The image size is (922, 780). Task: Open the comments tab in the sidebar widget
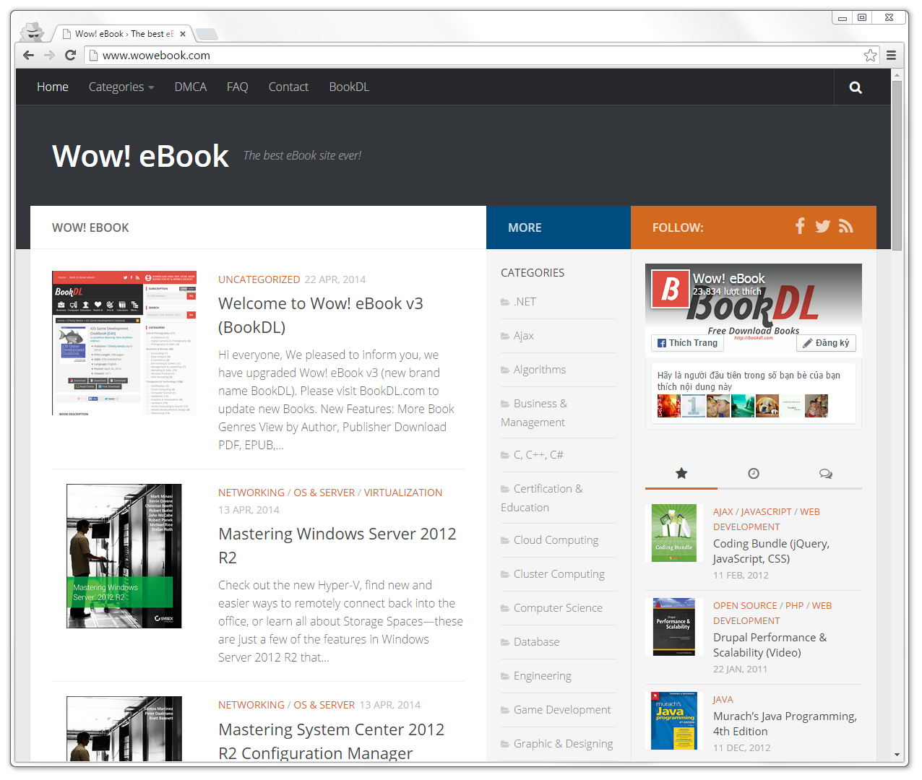coord(826,473)
